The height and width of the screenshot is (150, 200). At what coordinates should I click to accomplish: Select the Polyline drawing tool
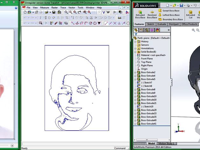(x=77, y=23)
